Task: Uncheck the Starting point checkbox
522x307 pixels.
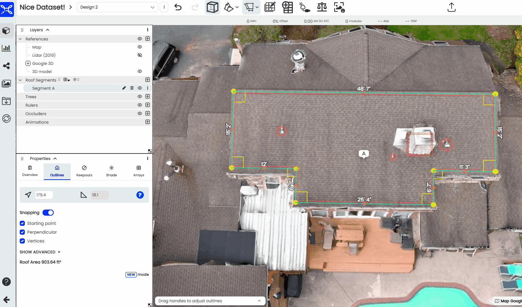Action: pos(22,223)
